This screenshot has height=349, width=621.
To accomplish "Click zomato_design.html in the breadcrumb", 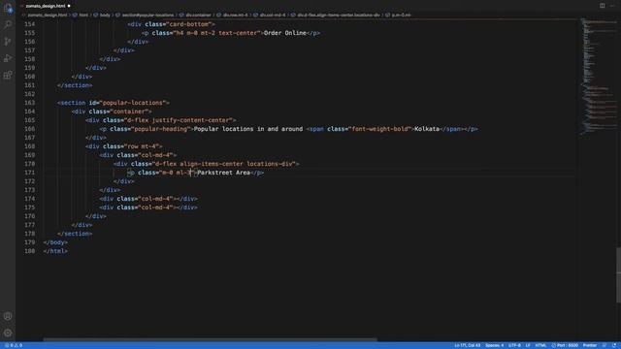I will coord(48,16).
